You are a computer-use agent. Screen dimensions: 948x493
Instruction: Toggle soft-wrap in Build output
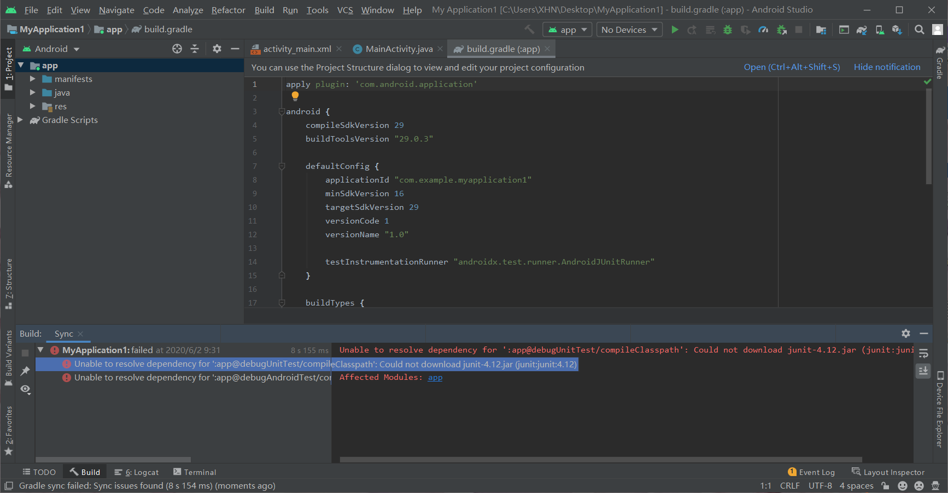click(923, 354)
